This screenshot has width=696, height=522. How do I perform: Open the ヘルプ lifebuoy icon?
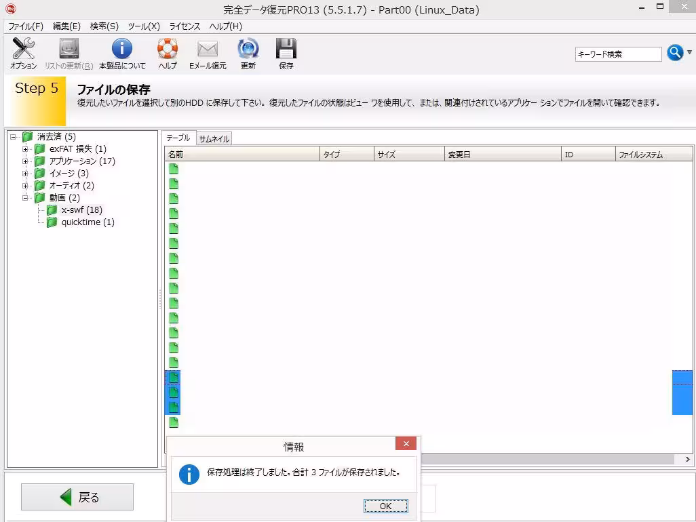(x=167, y=49)
